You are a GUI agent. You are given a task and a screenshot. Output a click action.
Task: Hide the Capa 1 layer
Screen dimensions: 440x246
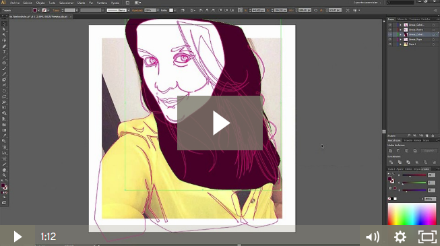click(x=389, y=44)
